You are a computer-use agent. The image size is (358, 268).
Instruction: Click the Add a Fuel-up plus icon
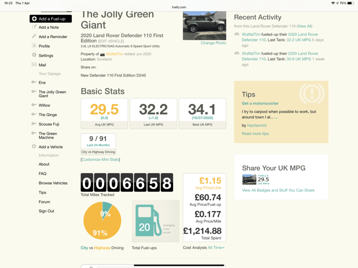click(34, 19)
